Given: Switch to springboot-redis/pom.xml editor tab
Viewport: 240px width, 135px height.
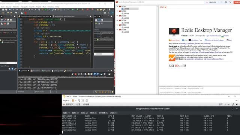Looking at the screenshot, I should tap(63, 16).
